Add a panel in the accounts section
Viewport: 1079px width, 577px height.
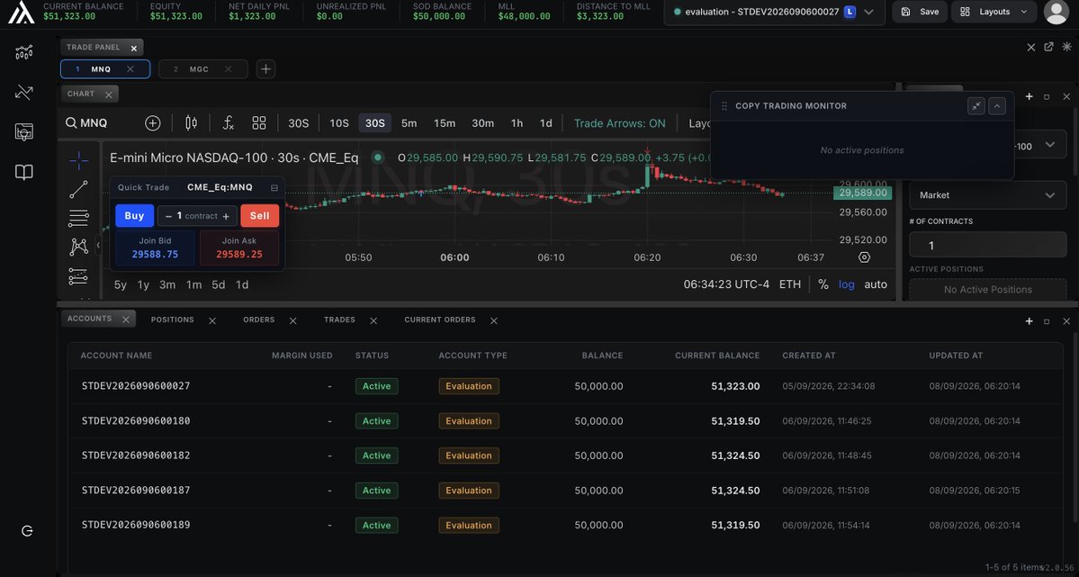click(1030, 320)
